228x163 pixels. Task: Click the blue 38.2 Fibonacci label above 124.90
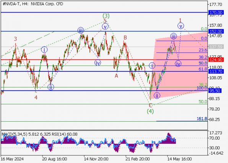[203, 57]
